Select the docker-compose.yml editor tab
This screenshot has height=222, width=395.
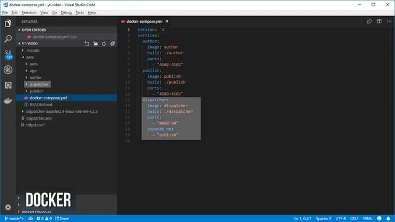144,22
